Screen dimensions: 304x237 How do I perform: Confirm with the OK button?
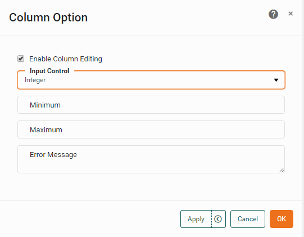(x=282, y=219)
